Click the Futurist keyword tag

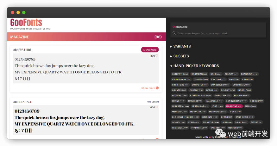pos(195,101)
